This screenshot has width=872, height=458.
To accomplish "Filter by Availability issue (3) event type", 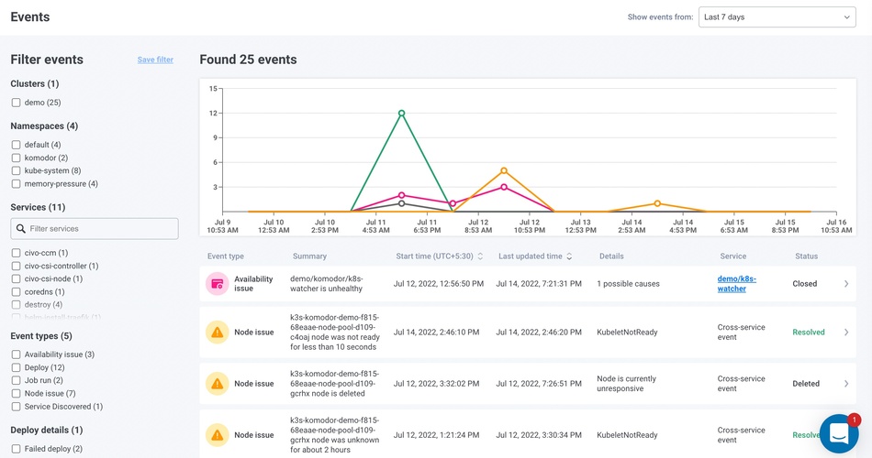I will (x=17, y=354).
